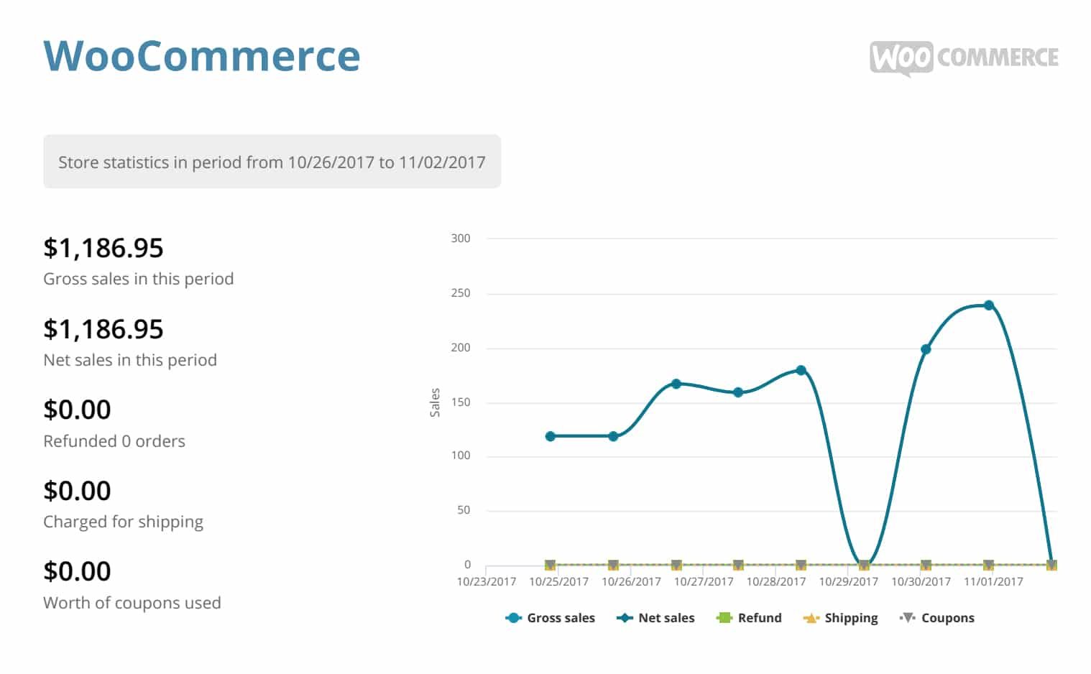The height and width of the screenshot is (674, 1091).
Task: Toggle the Coupons legend entry
Action: coord(936,618)
